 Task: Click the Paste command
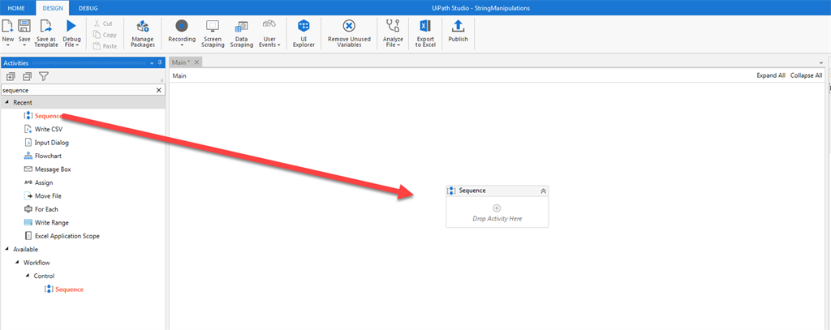click(105, 46)
